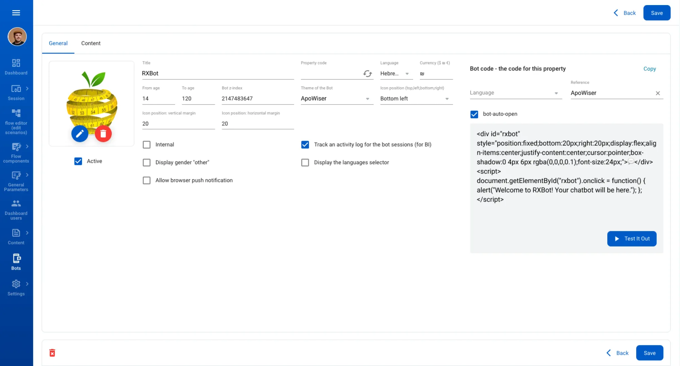Expand Settings submenu chevron
Screen dimensions: 680x366
click(27, 284)
